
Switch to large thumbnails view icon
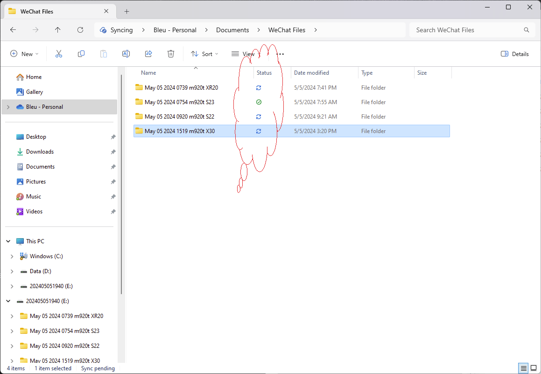(x=534, y=368)
